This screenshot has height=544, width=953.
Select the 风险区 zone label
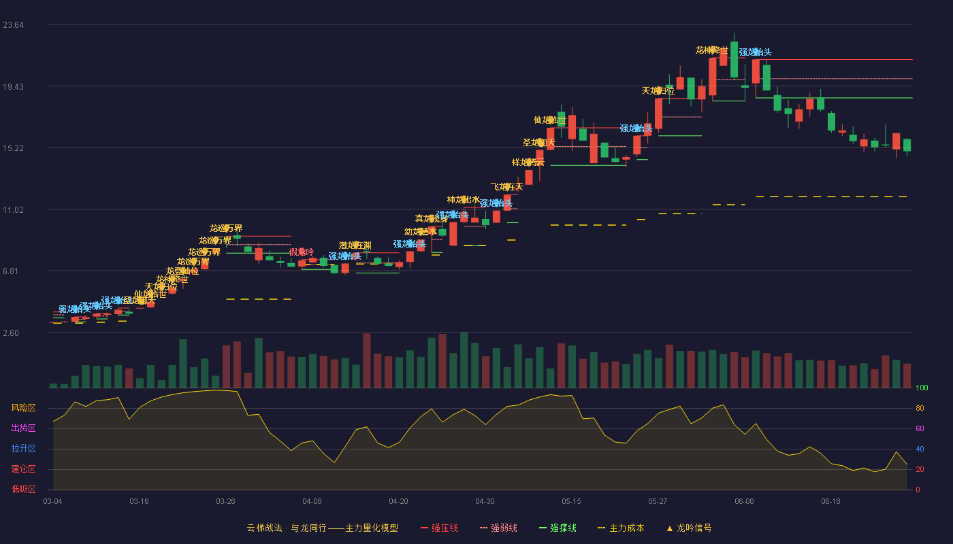click(x=23, y=408)
